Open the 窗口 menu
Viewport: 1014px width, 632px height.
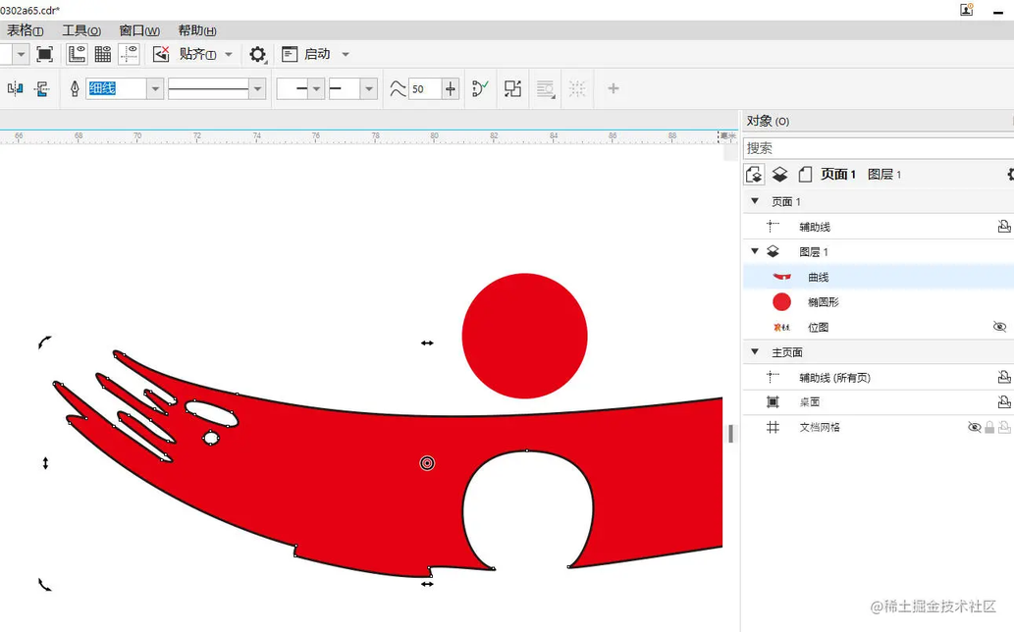coord(138,30)
